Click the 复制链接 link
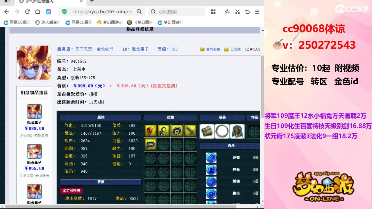Image resolution: width=372 pixels, height=209 pixels. point(210,49)
